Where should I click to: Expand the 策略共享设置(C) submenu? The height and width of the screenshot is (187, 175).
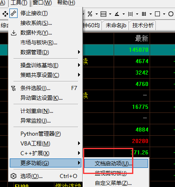[x=79, y=75]
